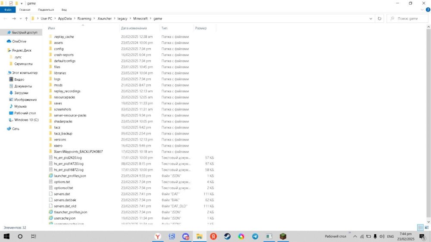431x242 pixels.
Task: Expand the address bar history dropdown
Action: pyautogui.click(x=371, y=18)
